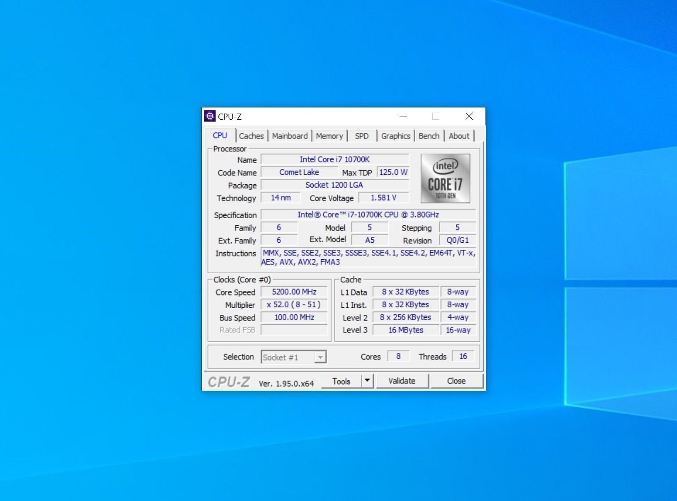Click the Cores value 8
Viewport: 677px width, 501px height.
pyautogui.click(x=399, y=356)
